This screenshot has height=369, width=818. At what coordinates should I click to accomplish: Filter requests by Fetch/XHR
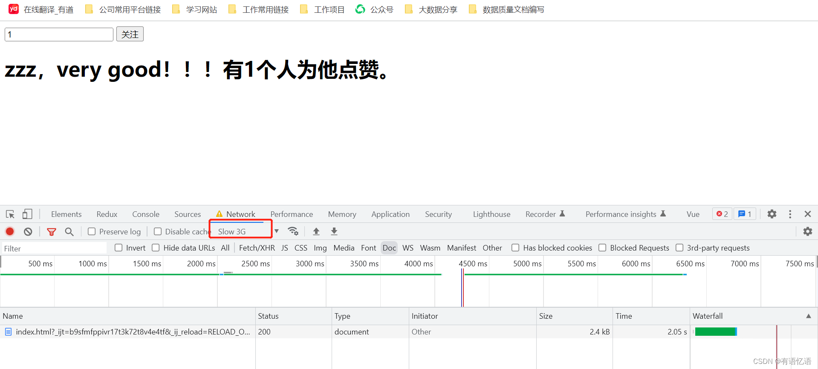pyautogui.click(x=257, y=248)
